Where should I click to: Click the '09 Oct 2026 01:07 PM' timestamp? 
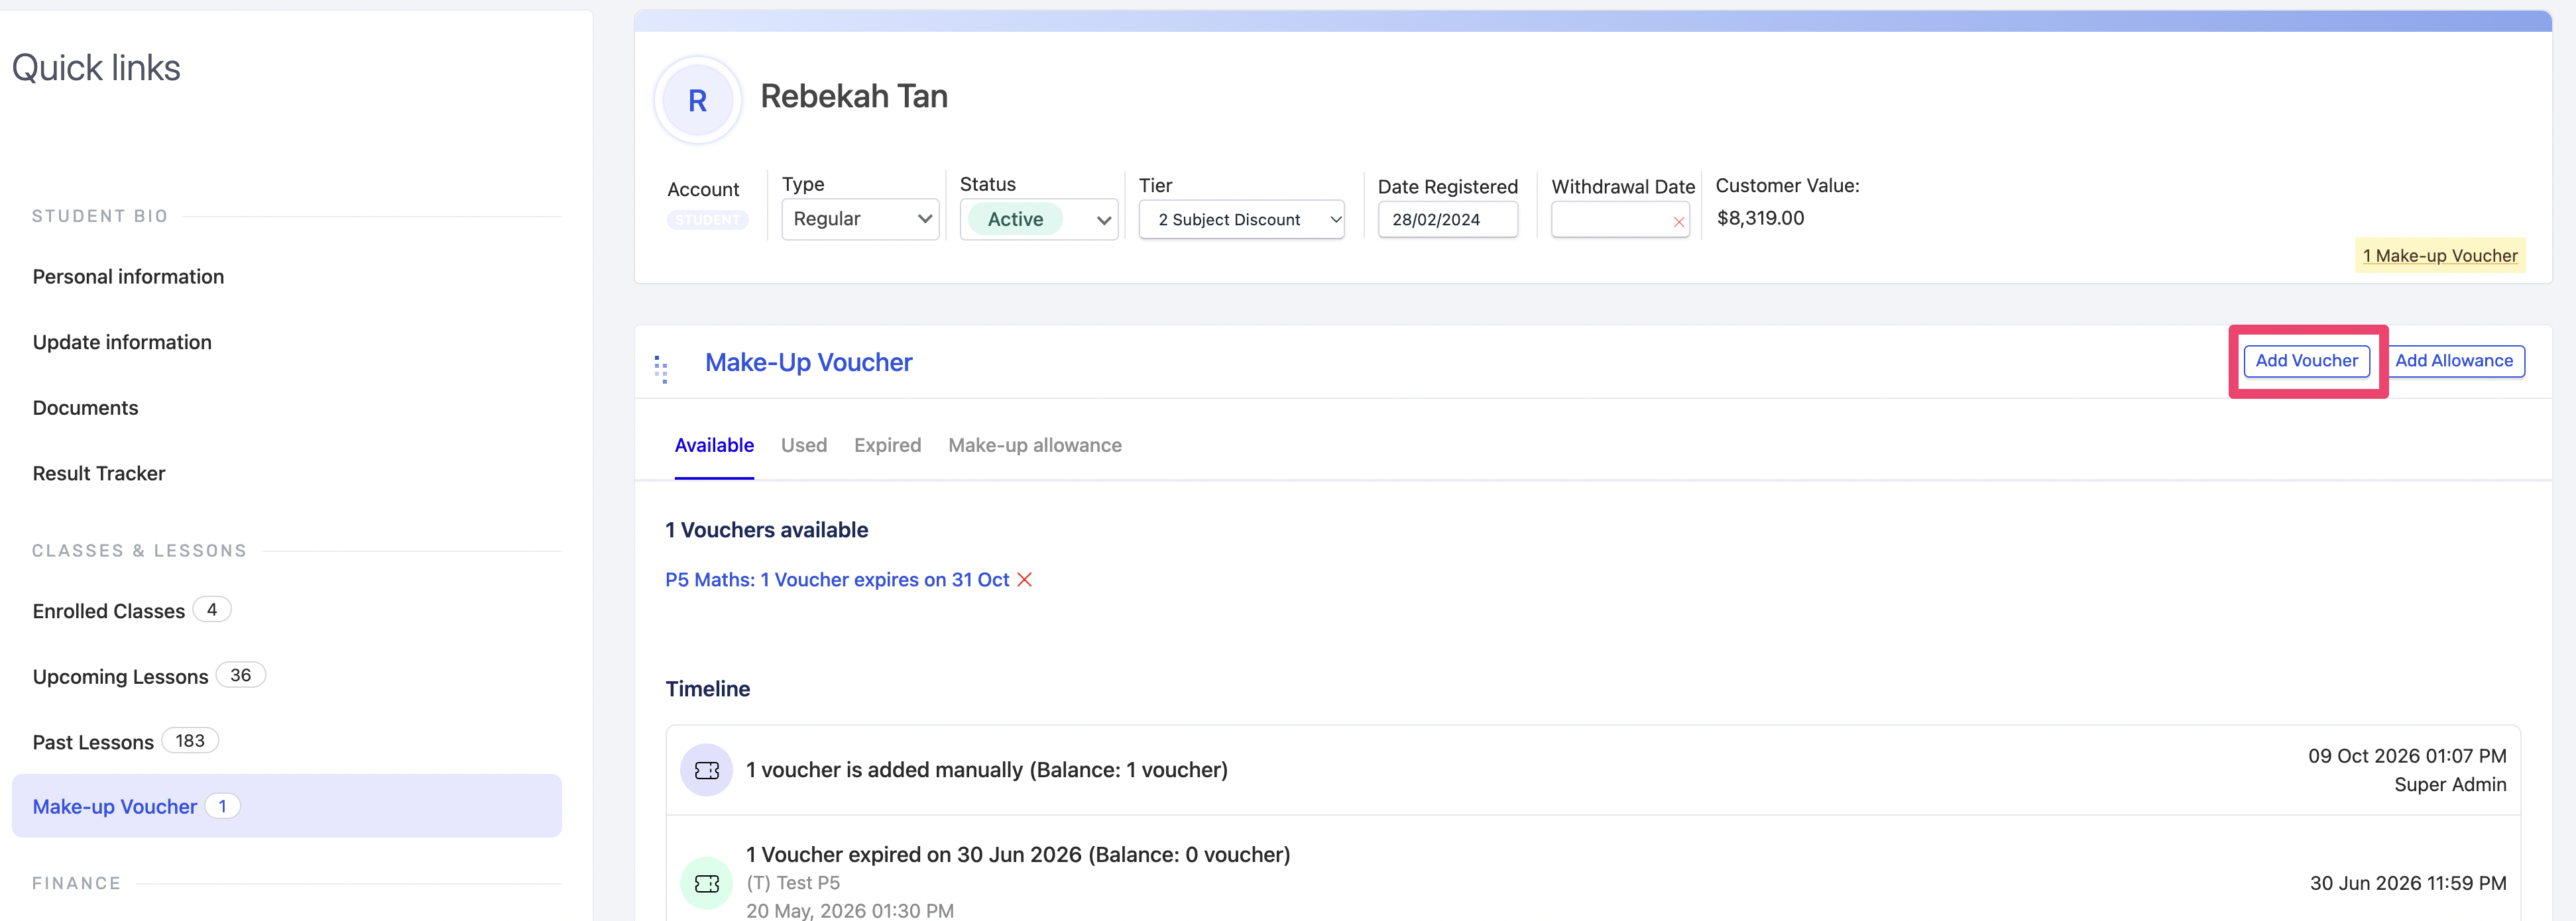2407,756
